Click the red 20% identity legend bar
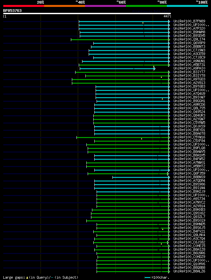The width and height of the screenshot is (211, 280). 24,6
